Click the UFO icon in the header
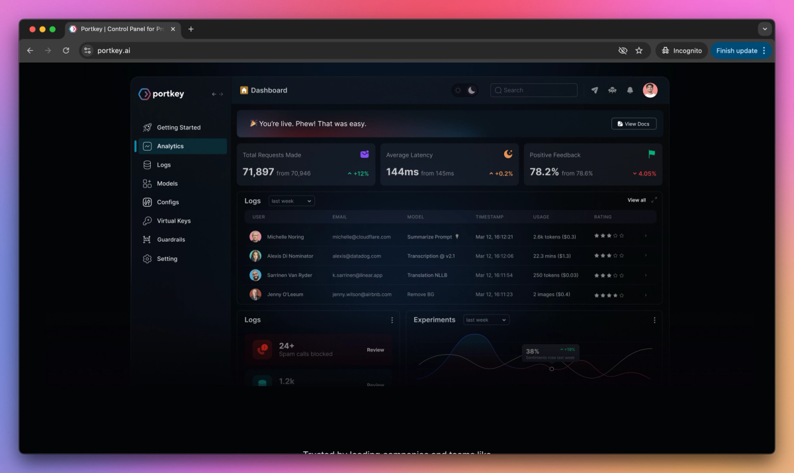 (612, 90)
